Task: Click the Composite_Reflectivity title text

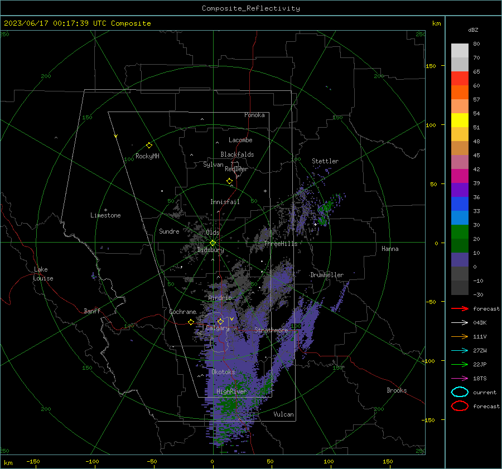Action: tap(251, 8)
